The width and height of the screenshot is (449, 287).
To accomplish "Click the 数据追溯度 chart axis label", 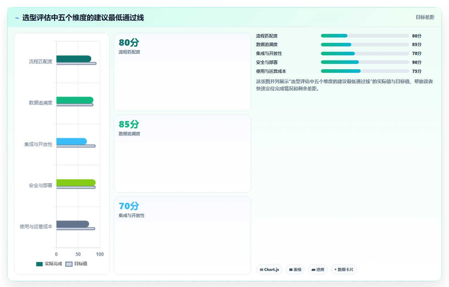I will pyautogui.click(x=41, y=103).
